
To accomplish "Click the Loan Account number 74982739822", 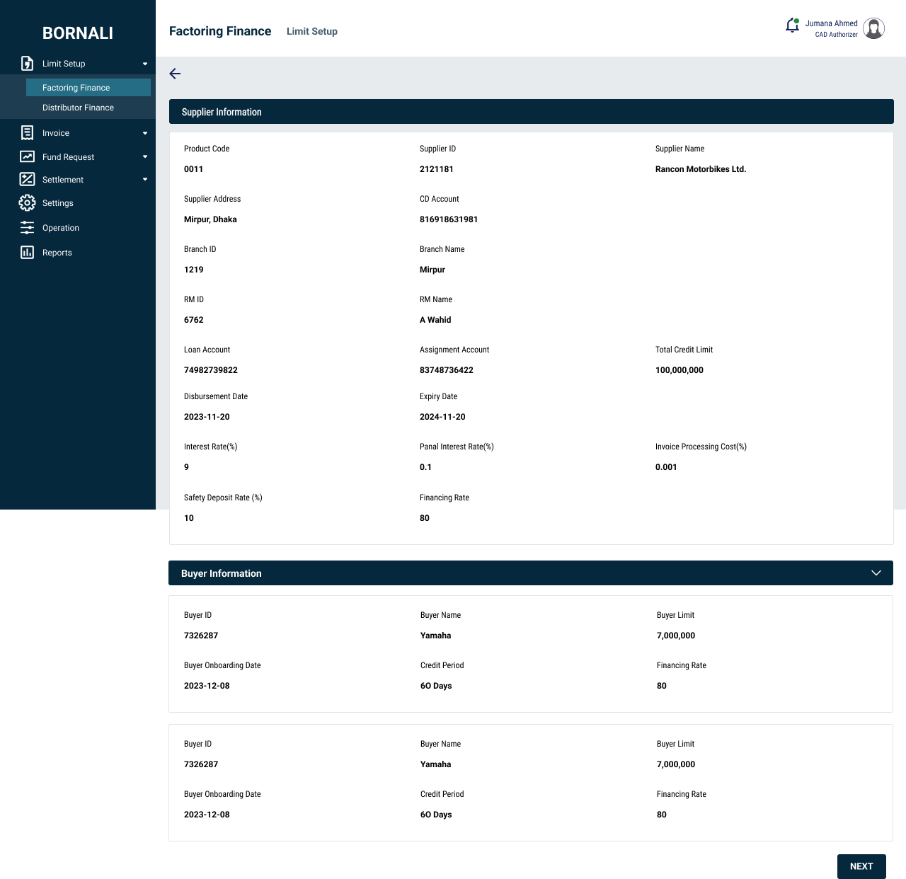I will (x=211, y=370).
